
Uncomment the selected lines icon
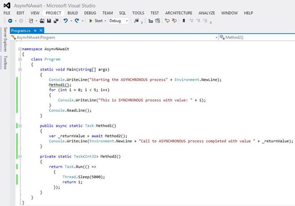(174, 21)
